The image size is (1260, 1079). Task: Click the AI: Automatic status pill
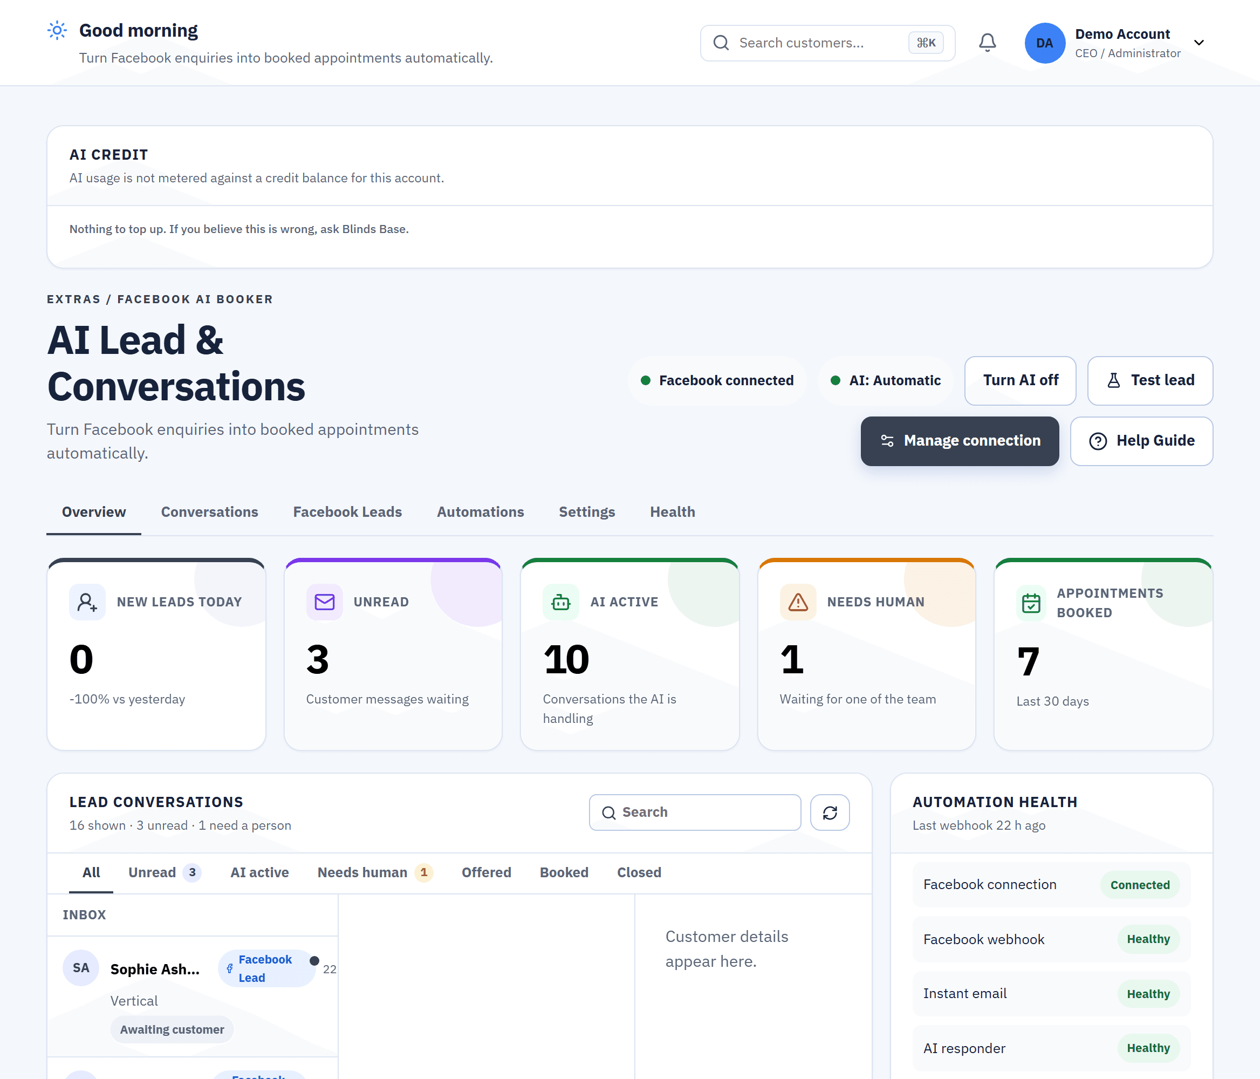(886, 381)
